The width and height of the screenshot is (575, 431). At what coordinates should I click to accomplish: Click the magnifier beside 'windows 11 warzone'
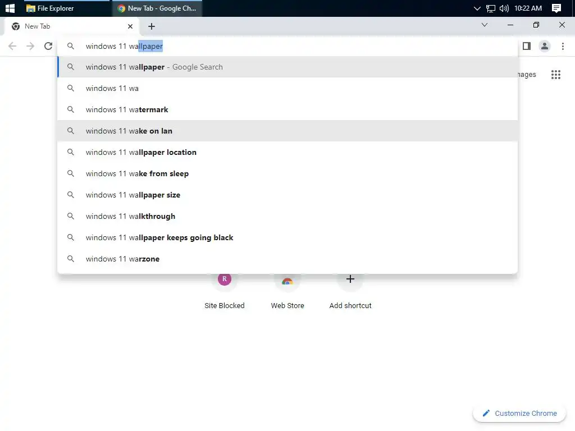click(x=70, y=259)
